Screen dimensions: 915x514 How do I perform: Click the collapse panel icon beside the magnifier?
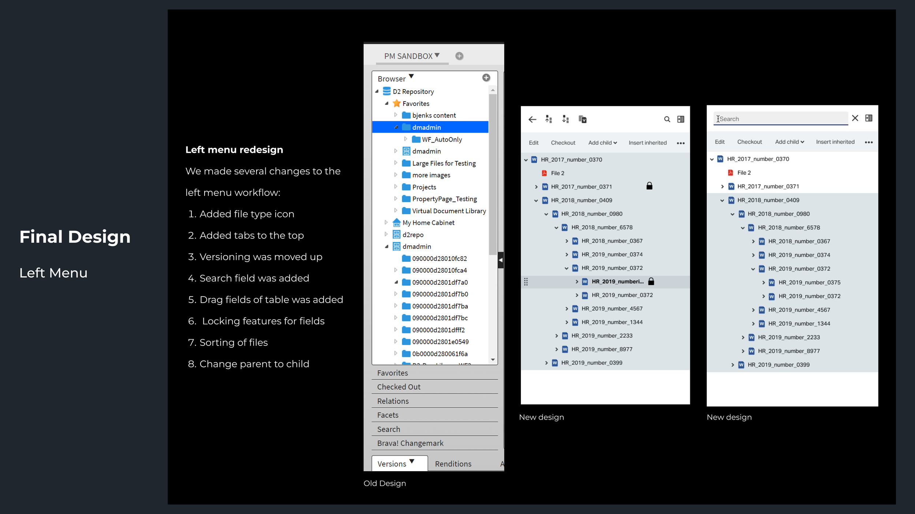pos(681,119)
